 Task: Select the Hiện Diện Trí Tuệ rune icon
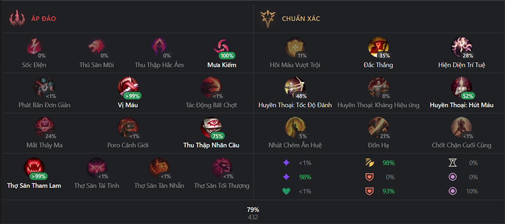(x=461, y=47)
